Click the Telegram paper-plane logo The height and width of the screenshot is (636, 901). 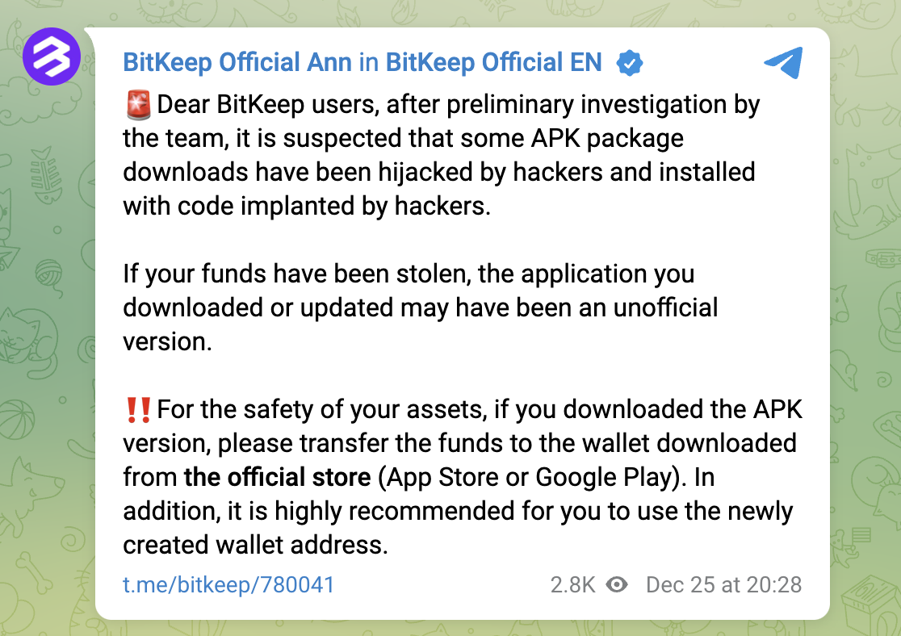point(783,62)
